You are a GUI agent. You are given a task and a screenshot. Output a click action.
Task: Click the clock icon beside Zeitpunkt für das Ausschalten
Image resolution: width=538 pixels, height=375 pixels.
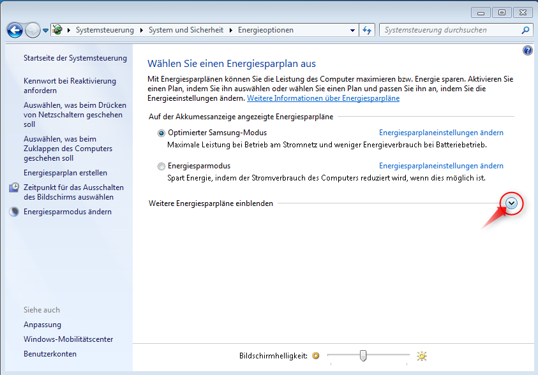[x=14, y=187]
